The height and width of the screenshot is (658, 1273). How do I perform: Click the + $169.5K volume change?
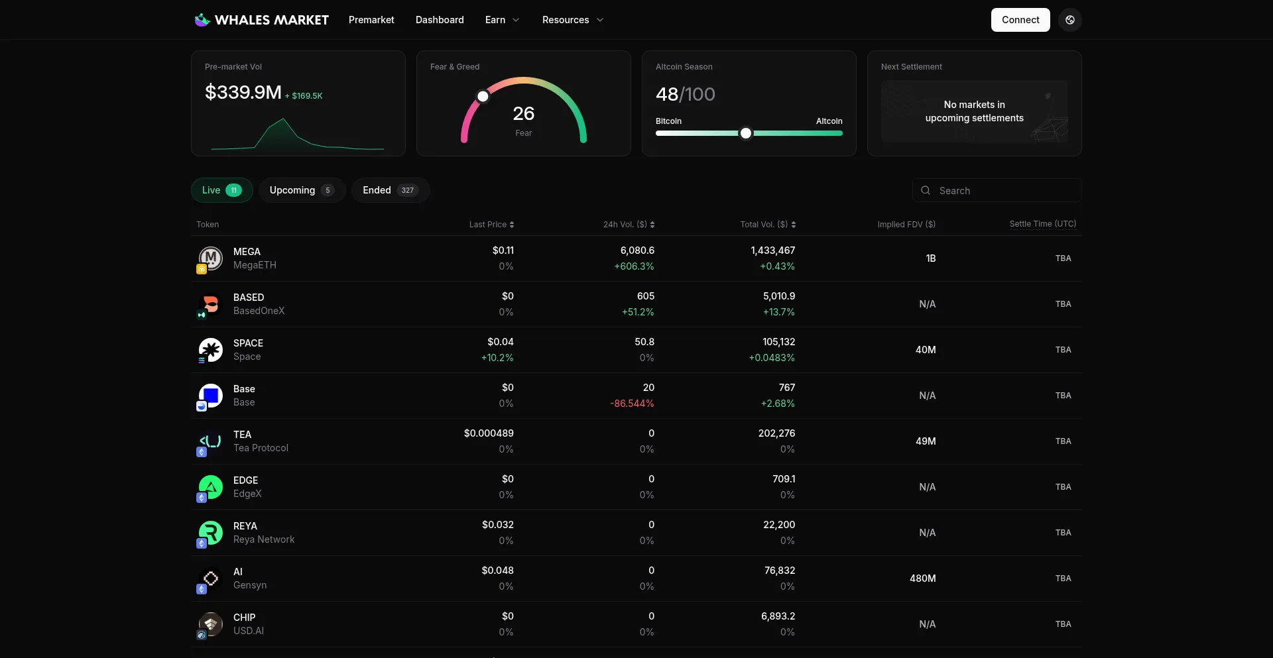point(304,96)
